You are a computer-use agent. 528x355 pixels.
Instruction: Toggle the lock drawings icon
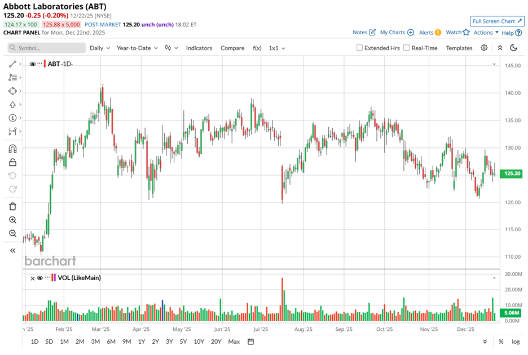pyautogui.click(x=12, y=162)
